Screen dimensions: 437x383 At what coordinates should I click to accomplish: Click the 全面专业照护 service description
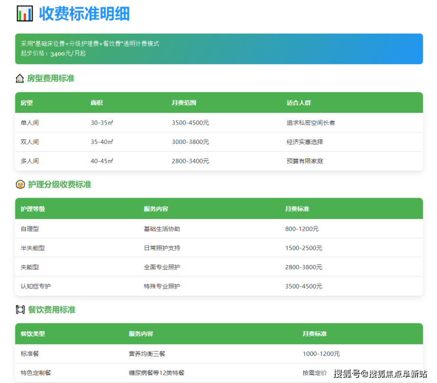(x=162, y=267)
